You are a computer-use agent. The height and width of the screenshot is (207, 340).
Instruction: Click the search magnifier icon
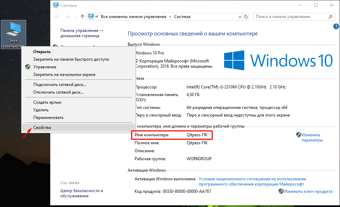tap(330, 17)
